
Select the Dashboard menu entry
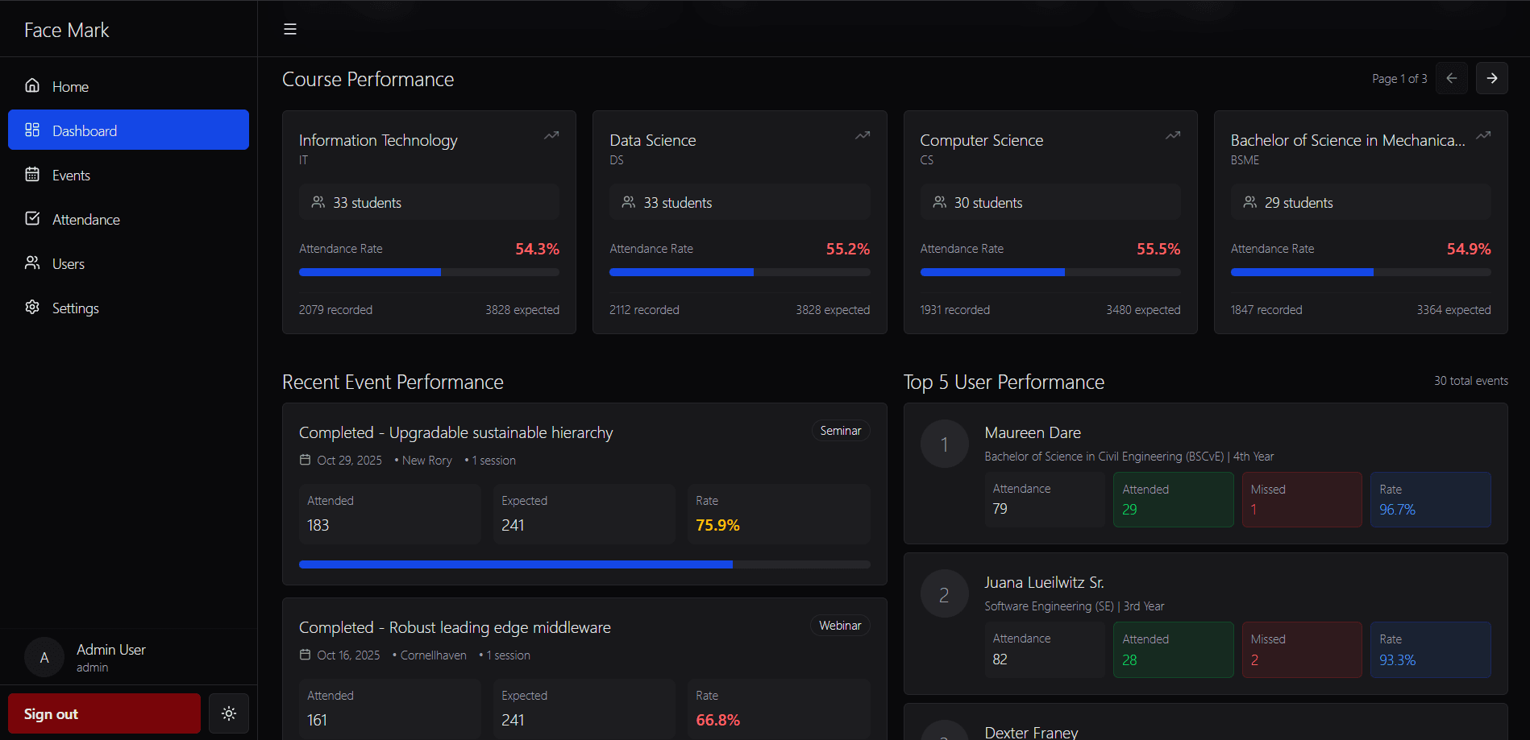click(x=84, y=130)
